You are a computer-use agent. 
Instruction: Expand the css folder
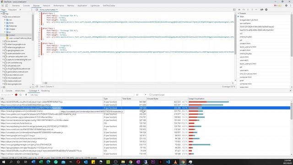pyautogui.click(x=5, y=20)
